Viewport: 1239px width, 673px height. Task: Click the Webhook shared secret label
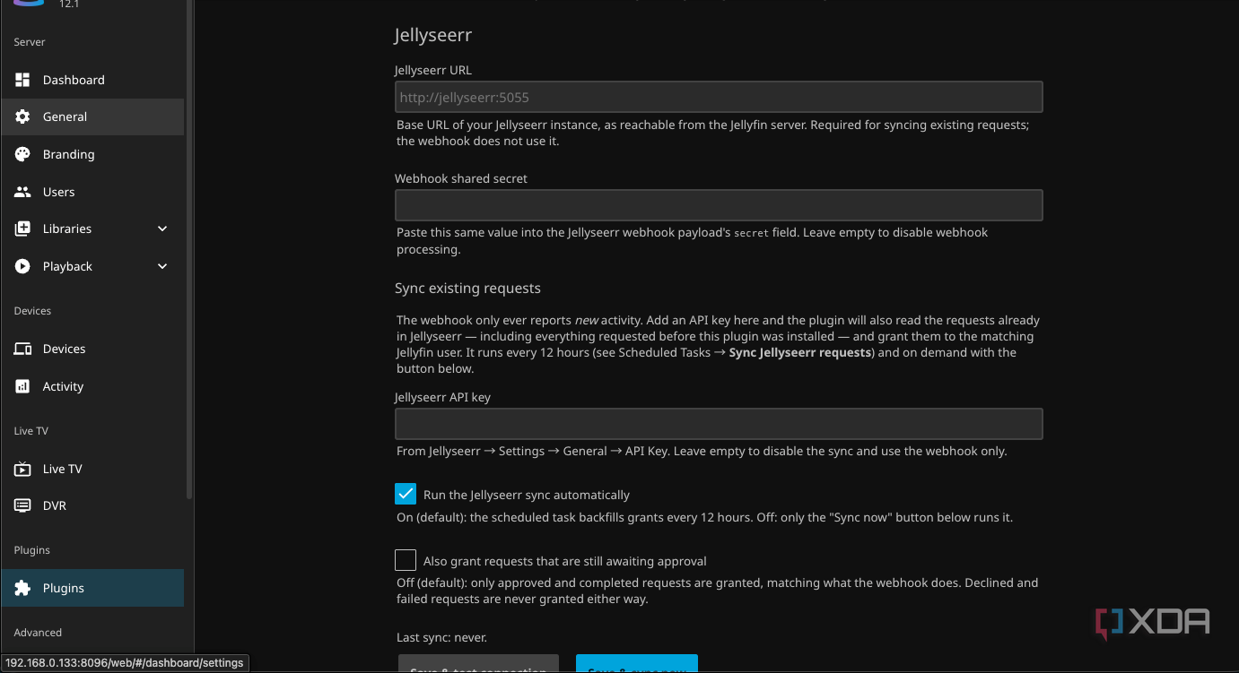point(461,178)
